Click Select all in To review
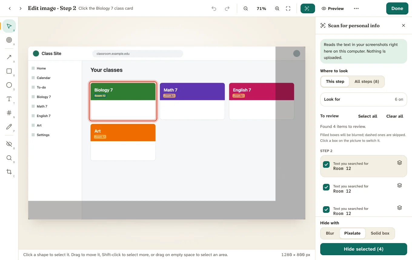This screenshot has width=412, height=260. [x=368, y=116]
